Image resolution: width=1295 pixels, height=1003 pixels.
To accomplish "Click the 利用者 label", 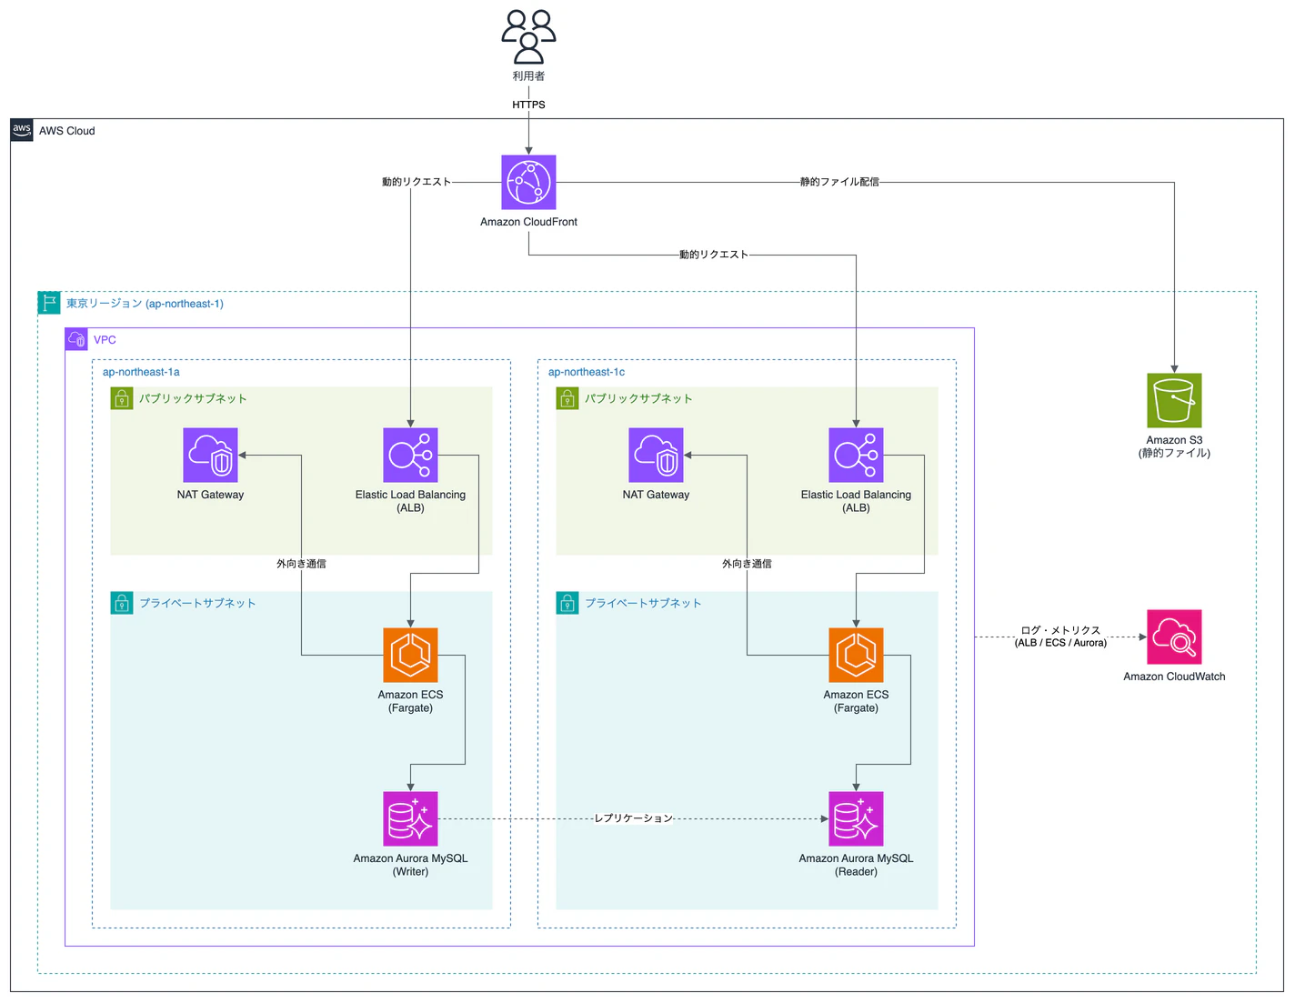I will [528, 76].
